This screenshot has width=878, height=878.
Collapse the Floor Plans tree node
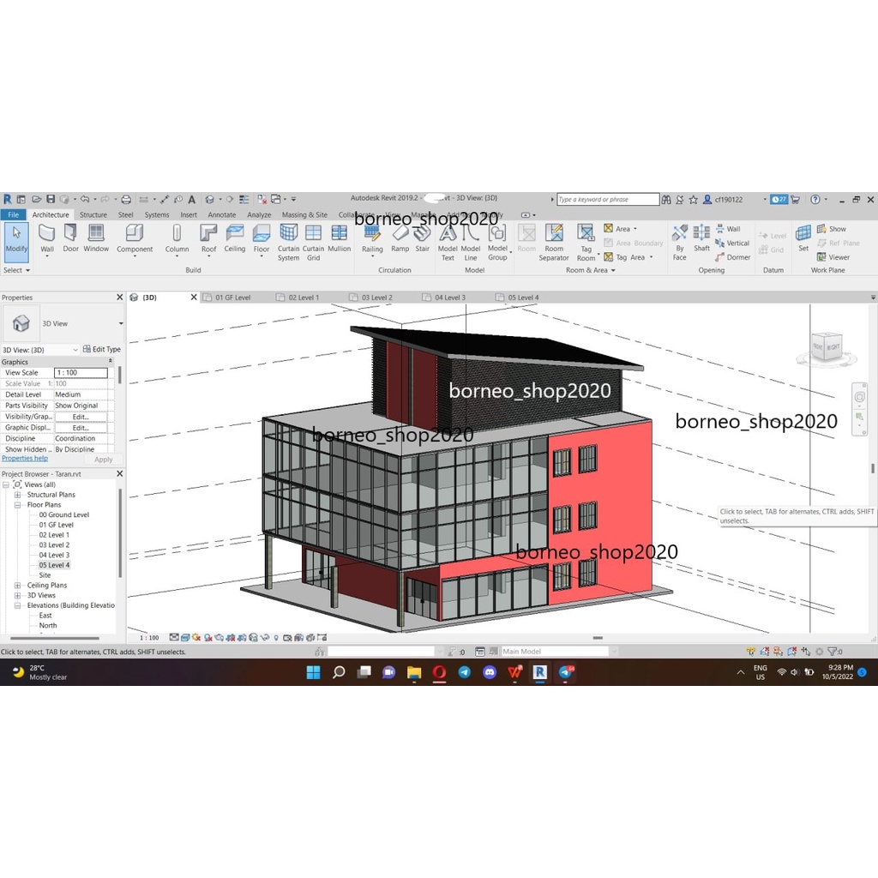tap(18, 505)
